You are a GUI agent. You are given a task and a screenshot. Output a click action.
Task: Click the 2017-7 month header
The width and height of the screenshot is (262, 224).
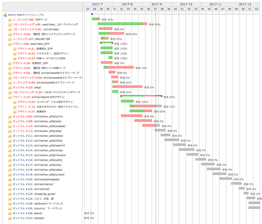tap(97, 5)
